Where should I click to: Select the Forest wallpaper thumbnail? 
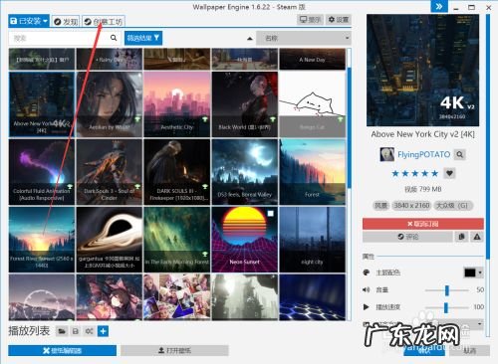click(x=312, y=172)
